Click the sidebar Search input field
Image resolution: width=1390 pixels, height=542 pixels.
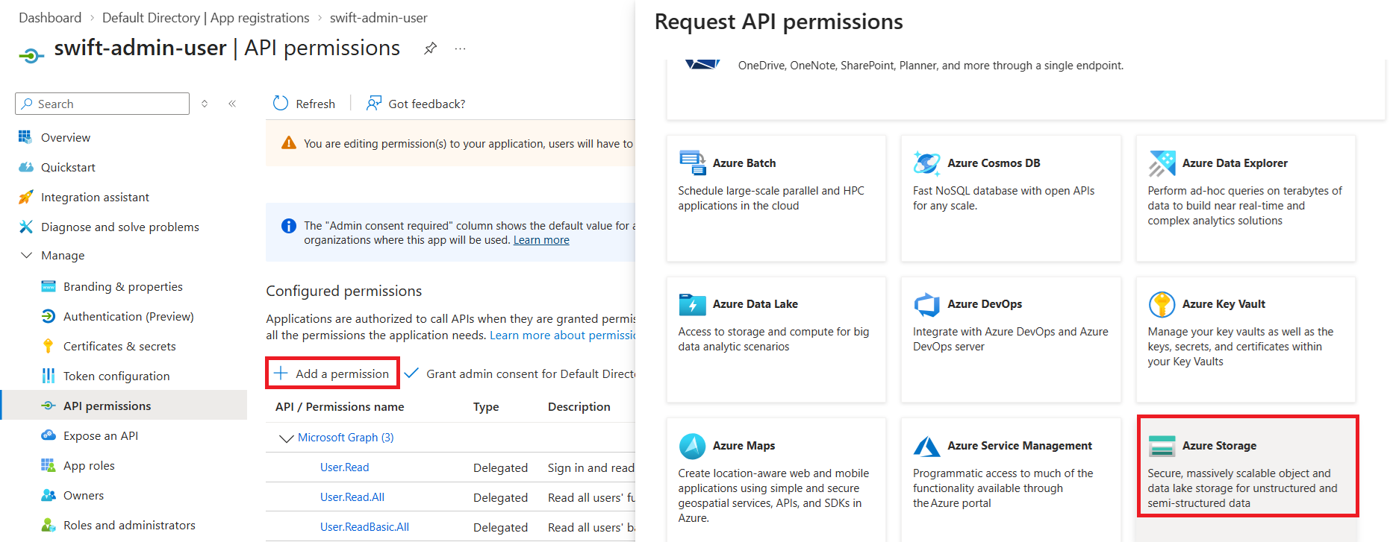pos(102,104)
